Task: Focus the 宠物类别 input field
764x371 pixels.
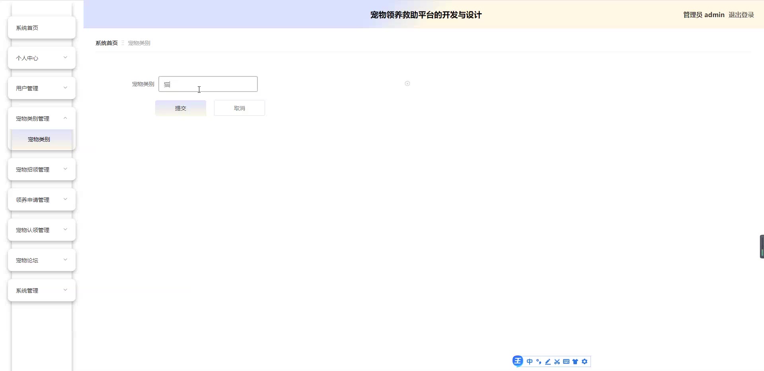Action: (208, 84)
